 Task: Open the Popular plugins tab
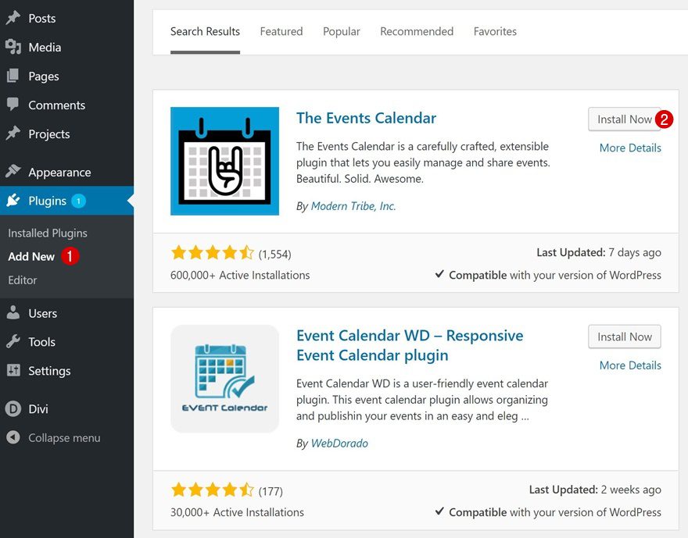coord(342,31)
